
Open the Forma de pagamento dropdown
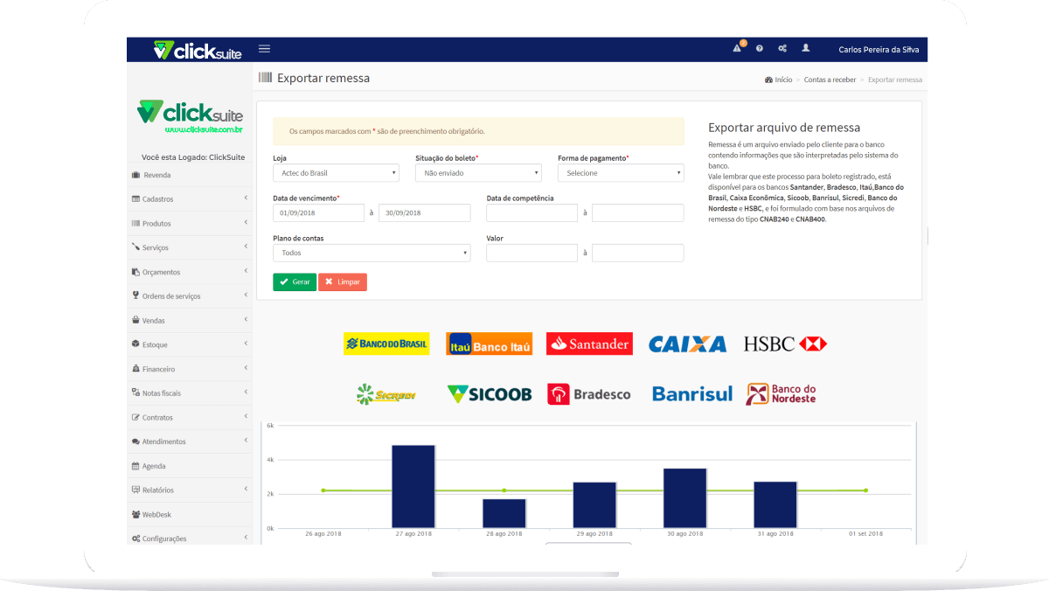pos(621,173)
